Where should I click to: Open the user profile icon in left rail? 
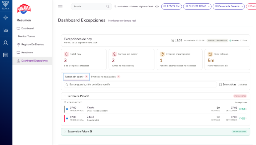(x=6, y=43)
